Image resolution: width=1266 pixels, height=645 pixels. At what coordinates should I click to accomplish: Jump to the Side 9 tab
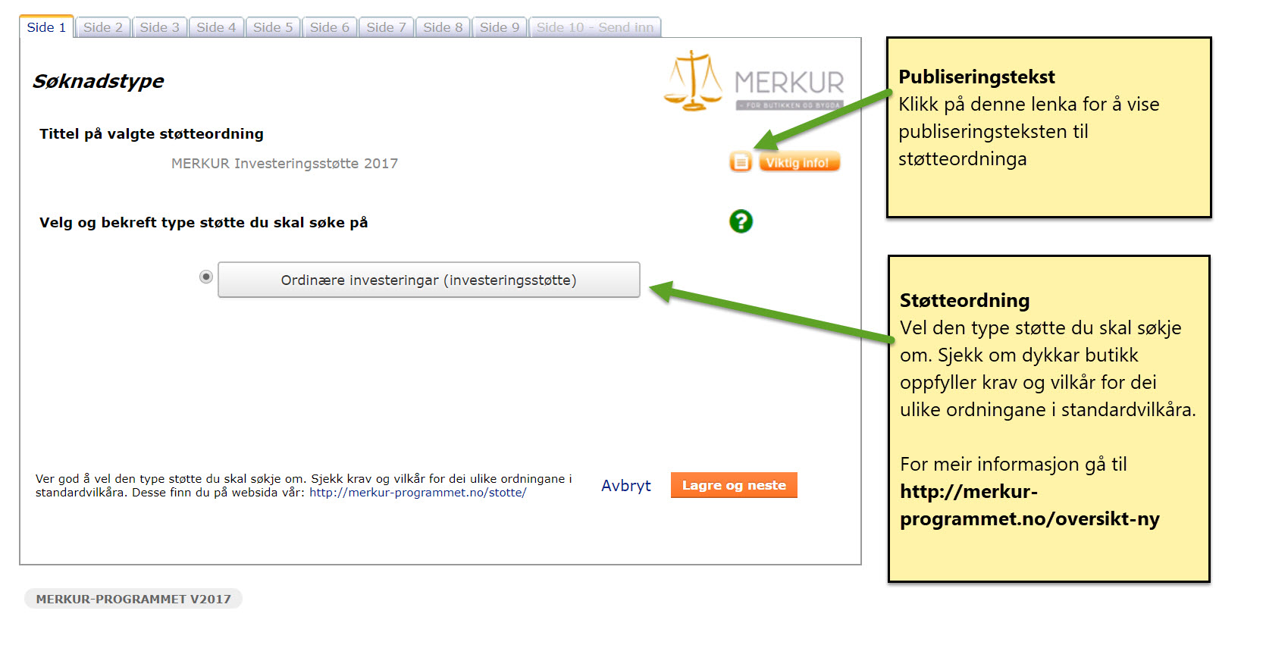pyautogui.click(x=500, y=27)
